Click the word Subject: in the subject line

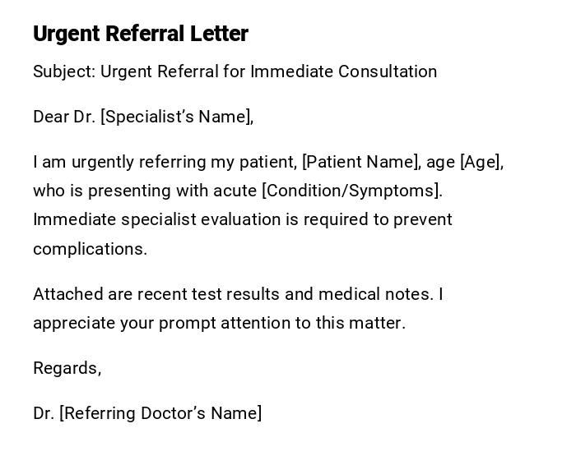tap(64, 71)
